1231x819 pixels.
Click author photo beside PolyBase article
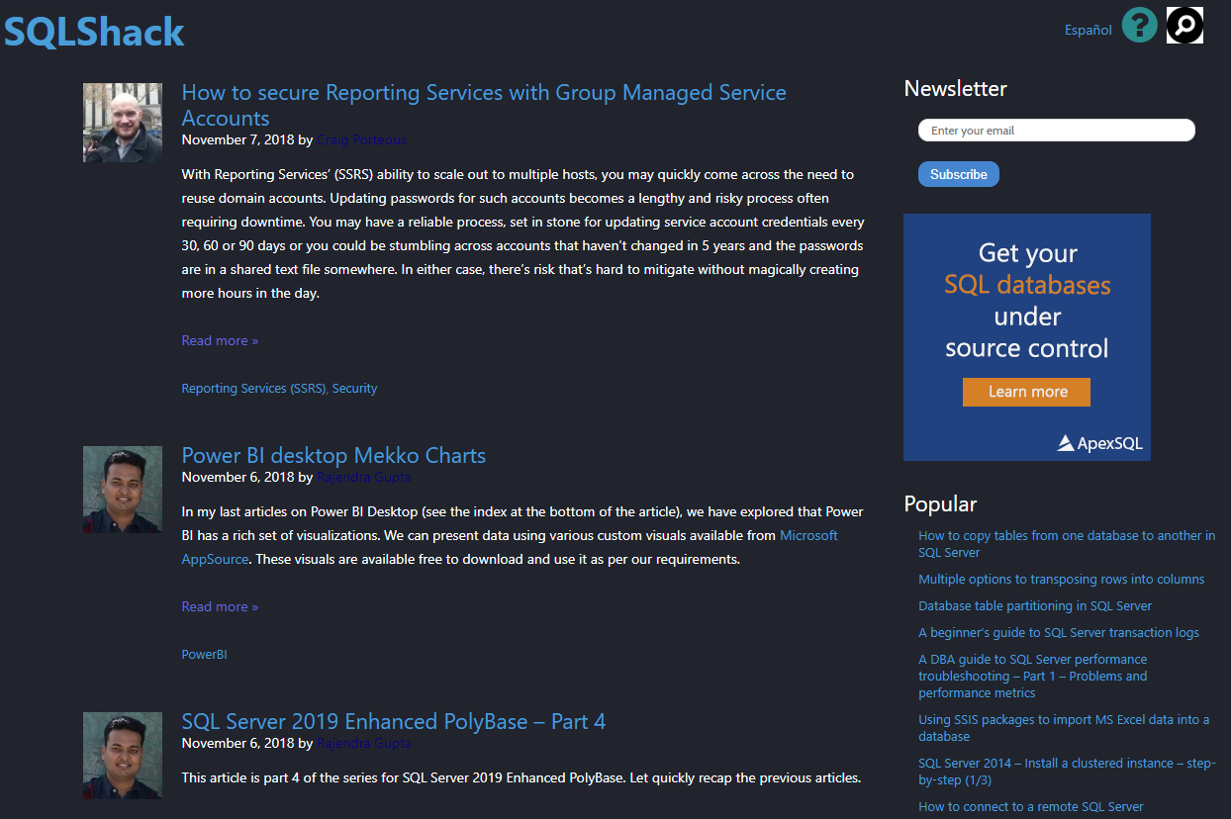coord(123,755)
